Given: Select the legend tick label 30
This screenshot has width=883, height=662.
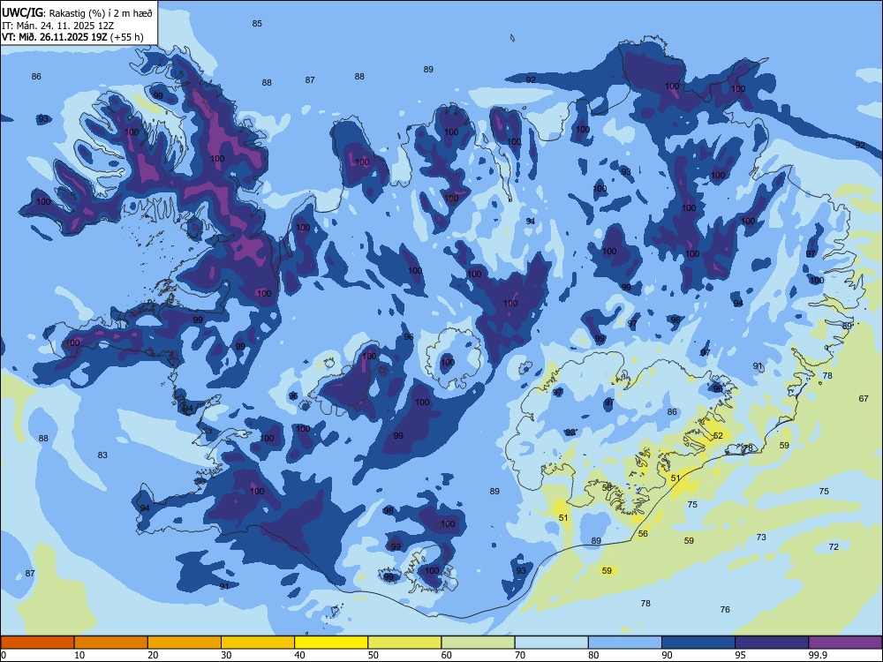Looking at the screenshot, I should coord(226,655).
